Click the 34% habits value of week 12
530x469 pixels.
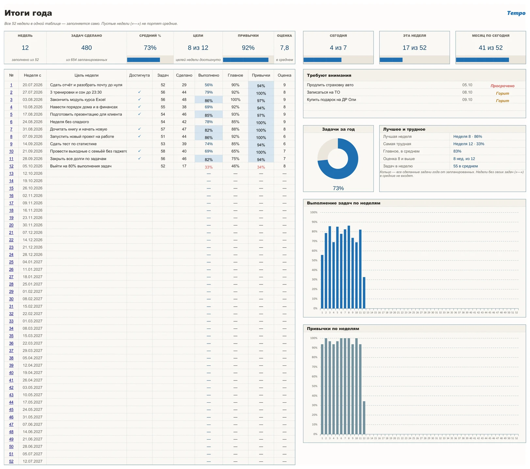(x=261, y=167)
